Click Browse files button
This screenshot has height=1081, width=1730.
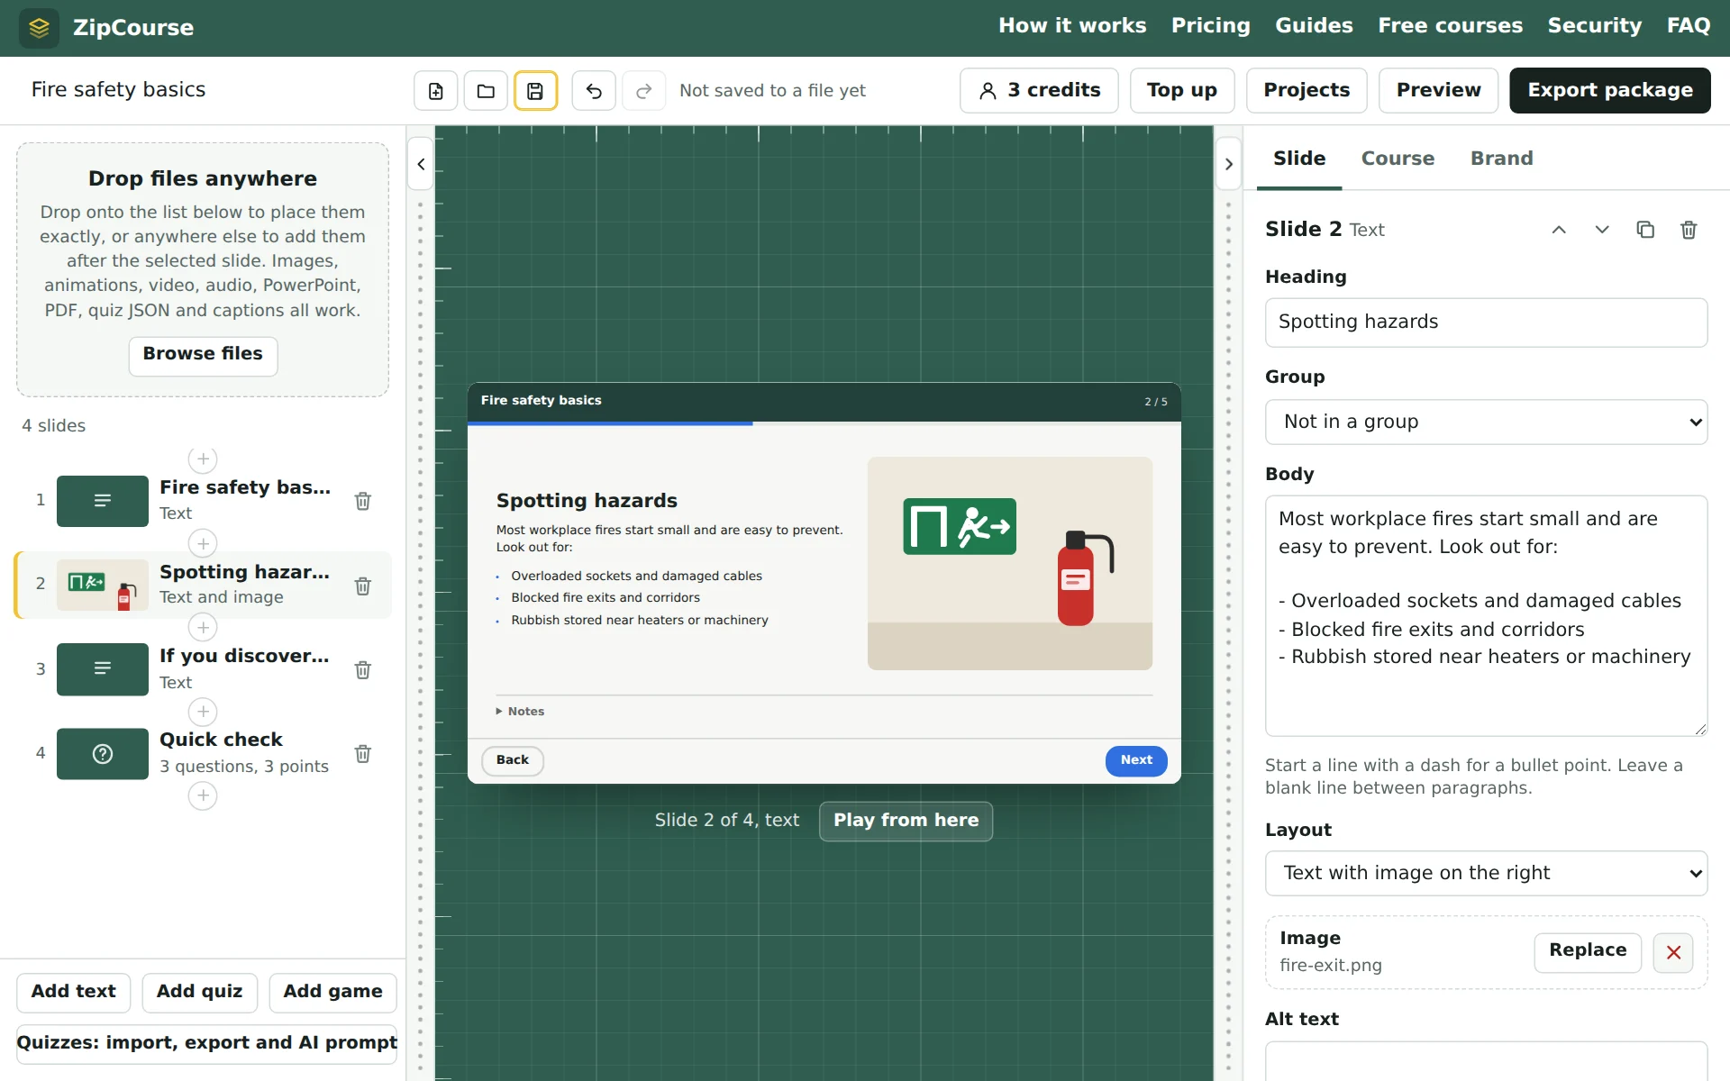pos(203,355)
